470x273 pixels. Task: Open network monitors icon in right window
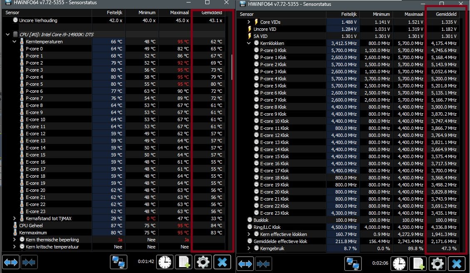(353, 264)
